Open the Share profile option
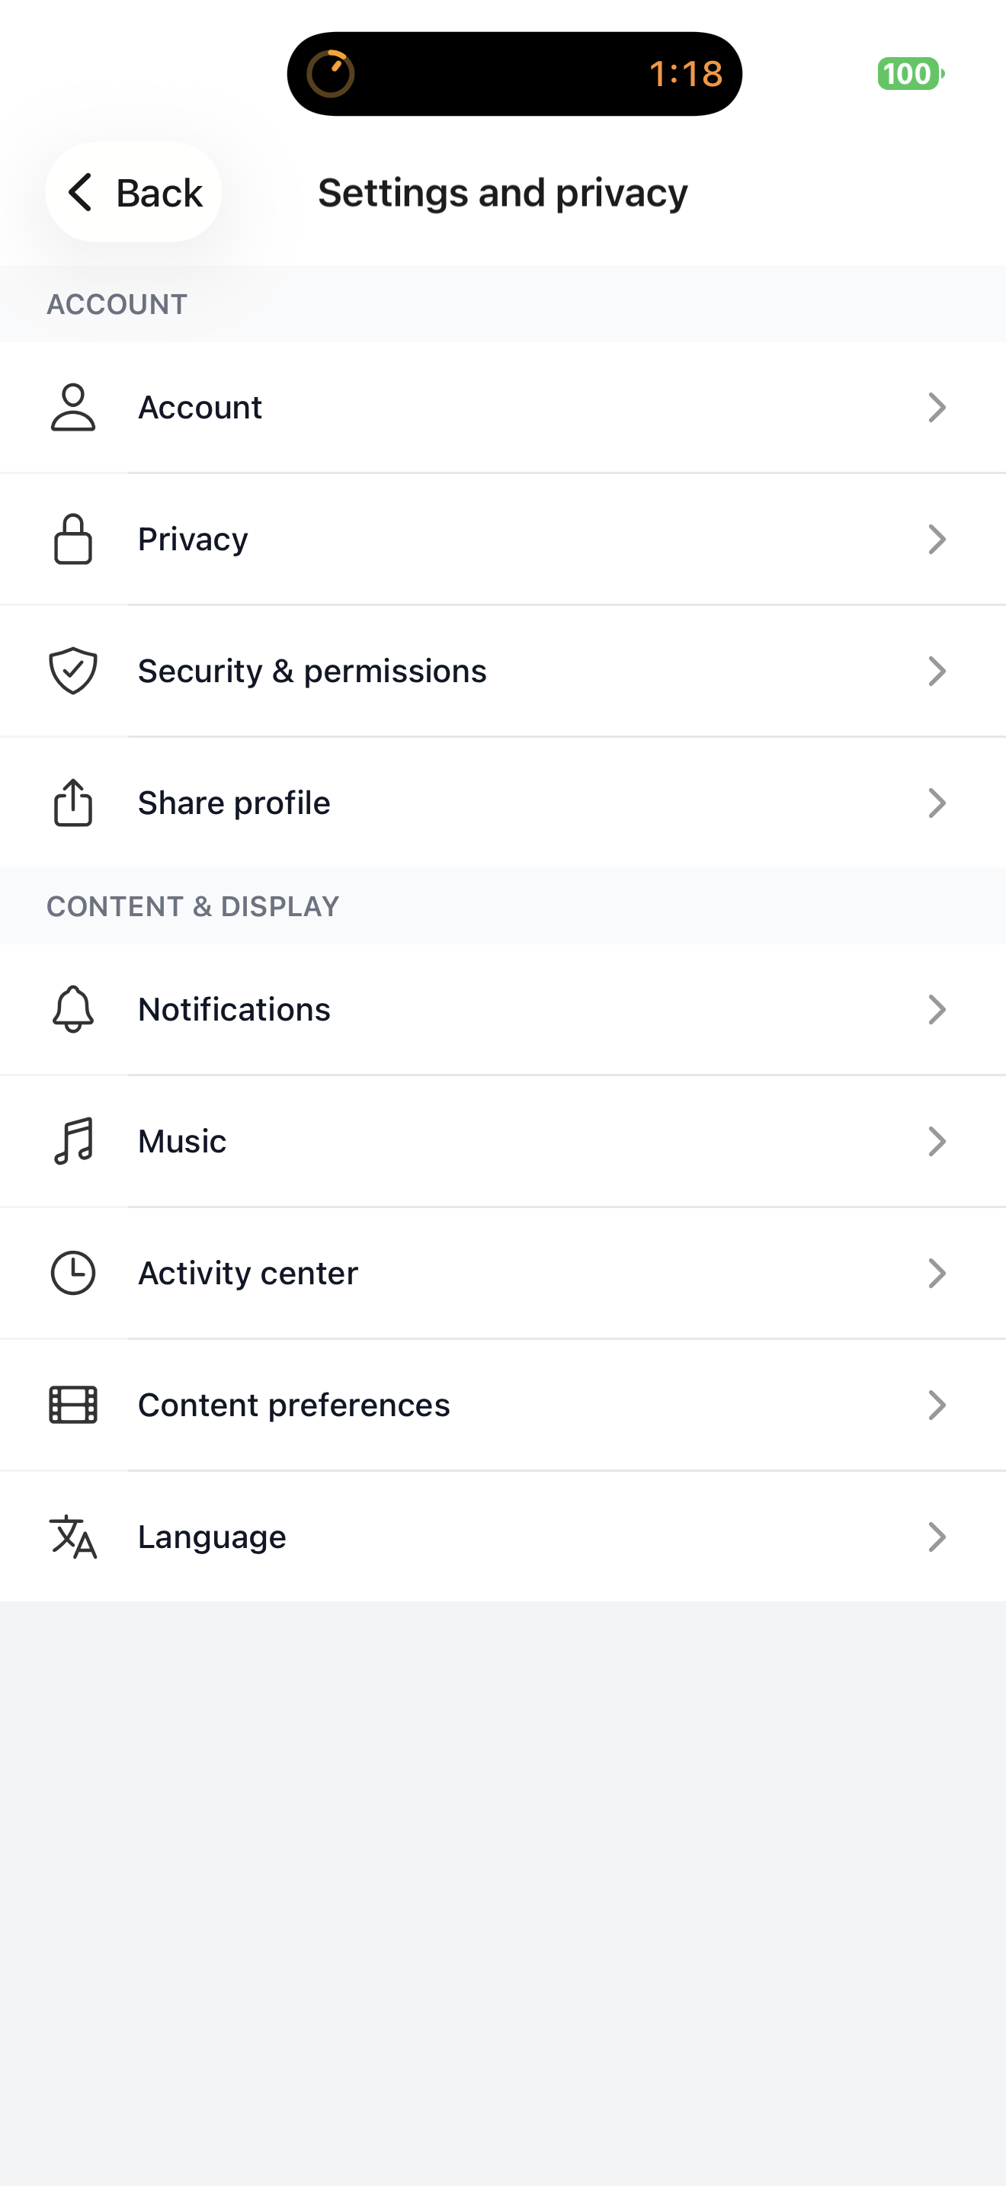This screenshot has height=2186, width=1006. pyautogui.click(x=234, y=803)
